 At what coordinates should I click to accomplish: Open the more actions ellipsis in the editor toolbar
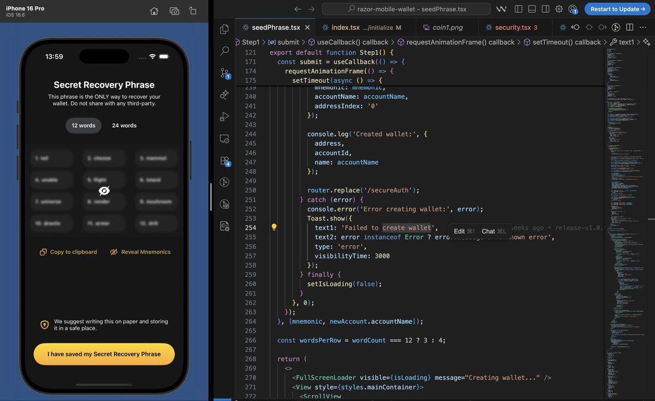[x=643, y=27]
